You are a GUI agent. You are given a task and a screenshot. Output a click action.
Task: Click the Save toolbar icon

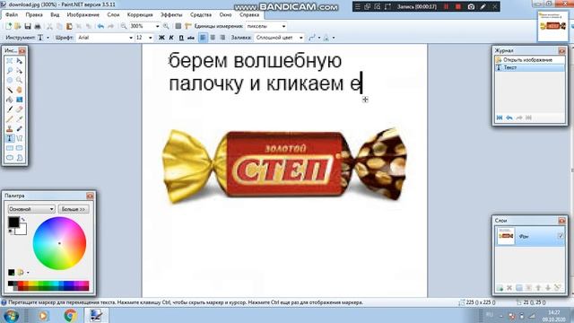[x=28, y=26]
